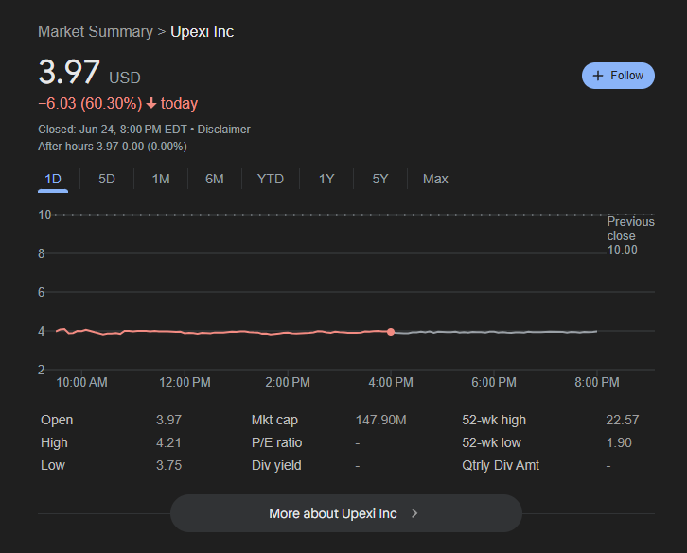
Task: Click the Low value 3.75
Action: pyautogui.click(x=168, y=465)
